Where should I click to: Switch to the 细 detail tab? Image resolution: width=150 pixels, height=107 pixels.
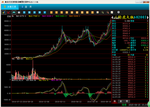pos(114,101)
